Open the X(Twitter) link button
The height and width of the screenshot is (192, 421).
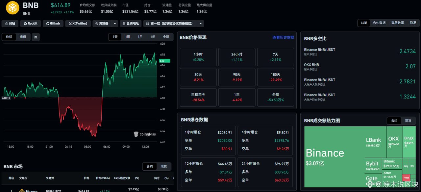pyautogui.click(x=78, y=24)
